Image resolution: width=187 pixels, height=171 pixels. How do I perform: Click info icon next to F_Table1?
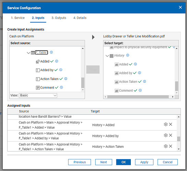coord(51,52)
